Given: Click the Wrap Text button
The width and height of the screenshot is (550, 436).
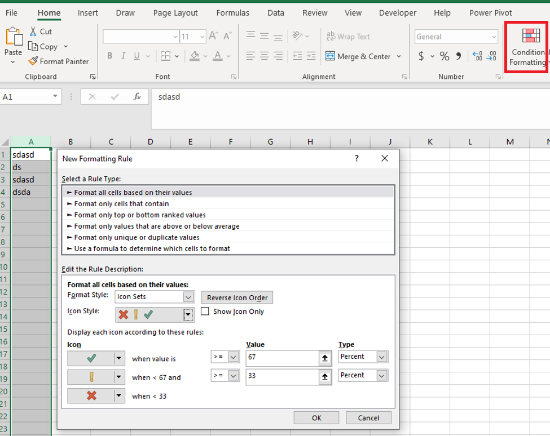Looking at the screenshot, I should (x=348, y=37).
